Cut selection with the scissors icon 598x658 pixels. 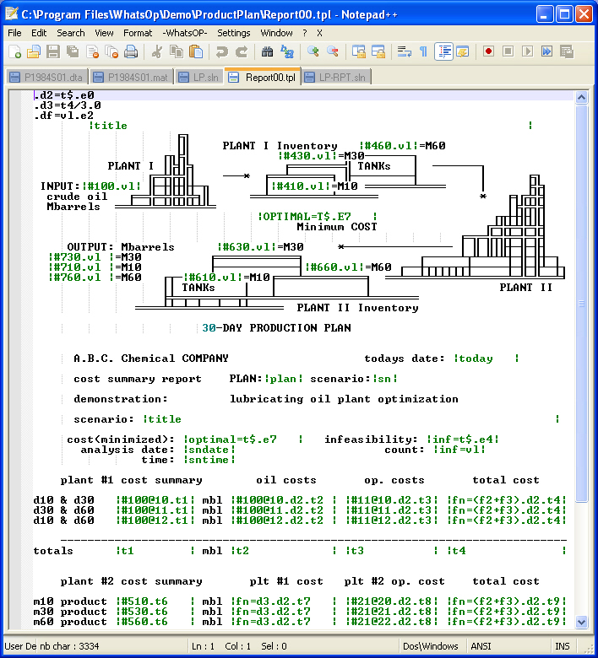(x=157, y=52)
